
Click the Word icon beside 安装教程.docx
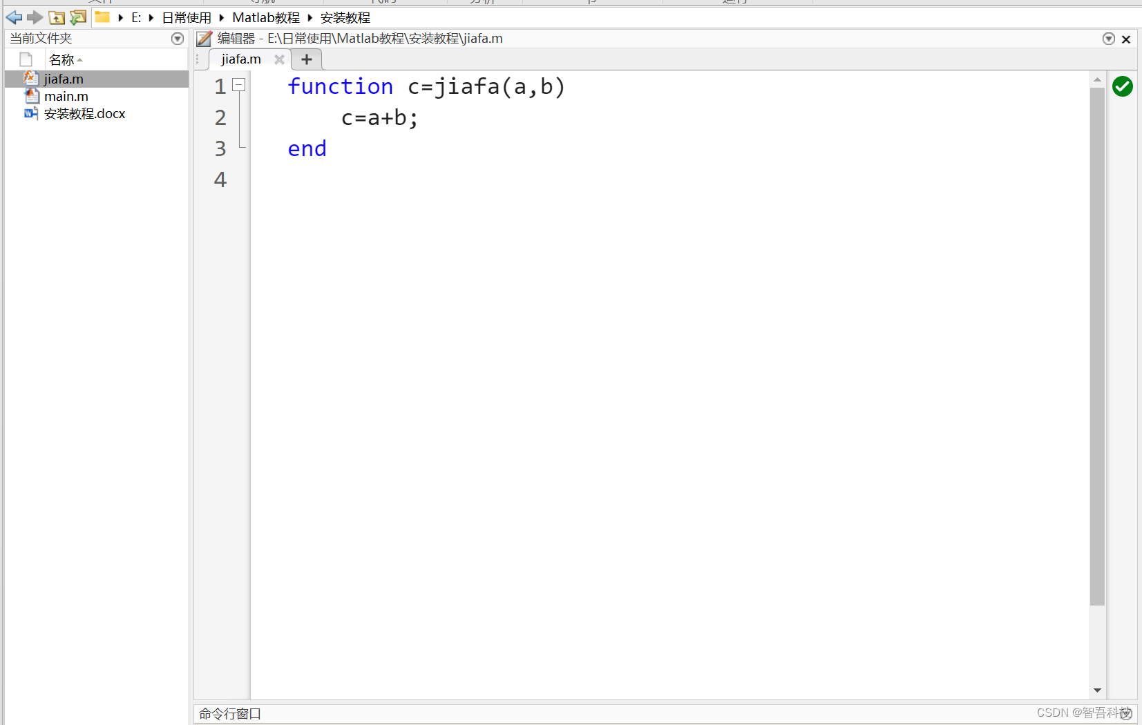(x=31, y=113)
